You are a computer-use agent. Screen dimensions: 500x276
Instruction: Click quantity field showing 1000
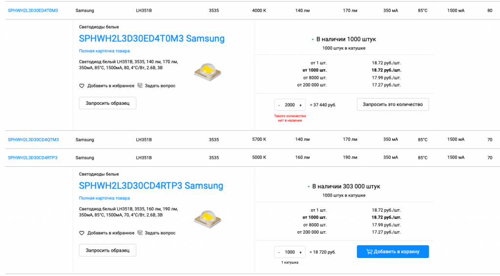click(290, 252)
